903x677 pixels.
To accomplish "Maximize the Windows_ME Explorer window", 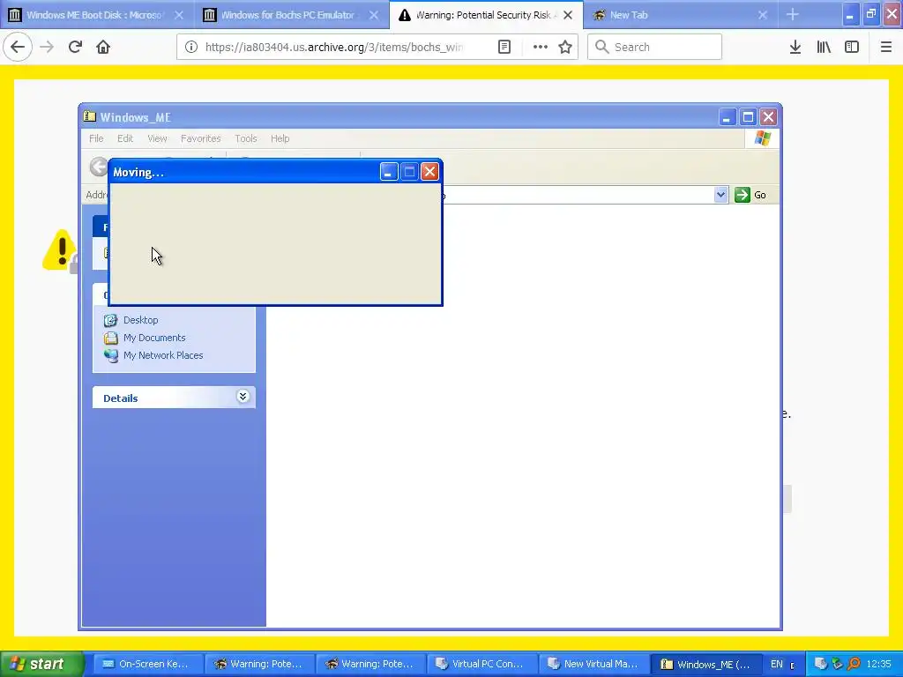I will click(x=748, y=117).
